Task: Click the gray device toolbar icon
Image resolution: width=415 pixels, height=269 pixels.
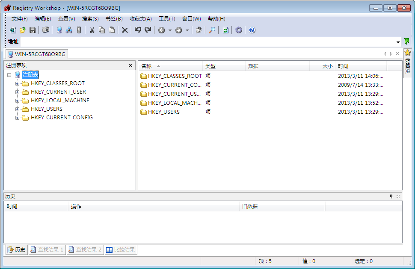Action: click(79, 30)
